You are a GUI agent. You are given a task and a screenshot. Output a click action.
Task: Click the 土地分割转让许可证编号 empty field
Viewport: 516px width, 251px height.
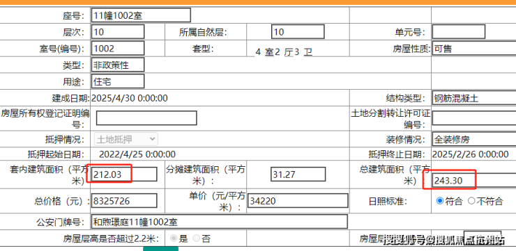click(x=474, y=118)
